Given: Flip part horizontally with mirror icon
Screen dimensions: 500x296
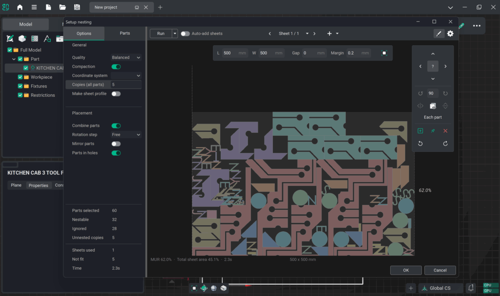Looking at the screenshot, I should (420, 106).
